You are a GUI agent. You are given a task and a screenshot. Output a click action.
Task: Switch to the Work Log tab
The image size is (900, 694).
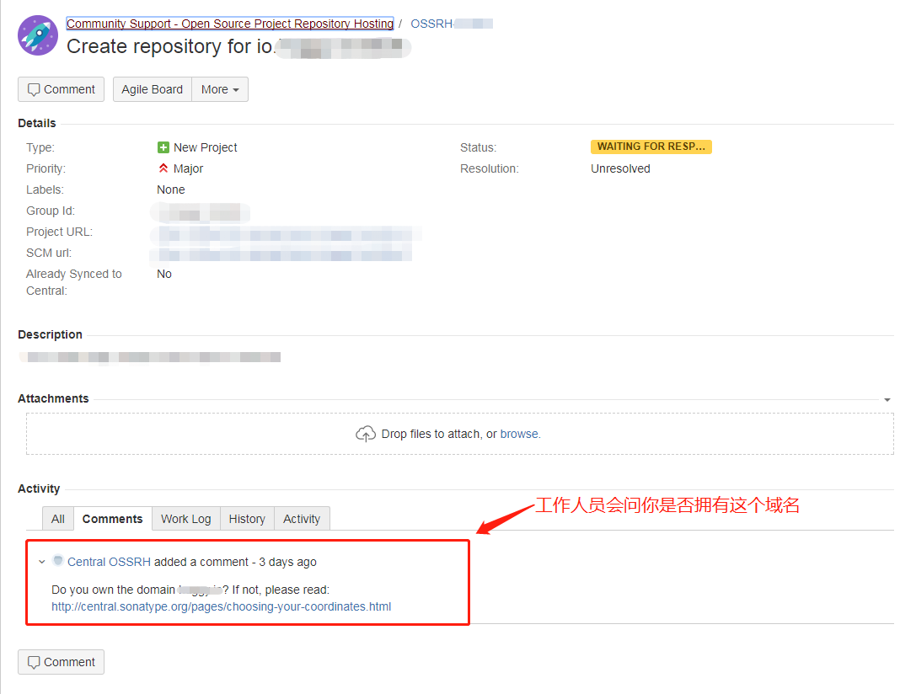[185, 519]
